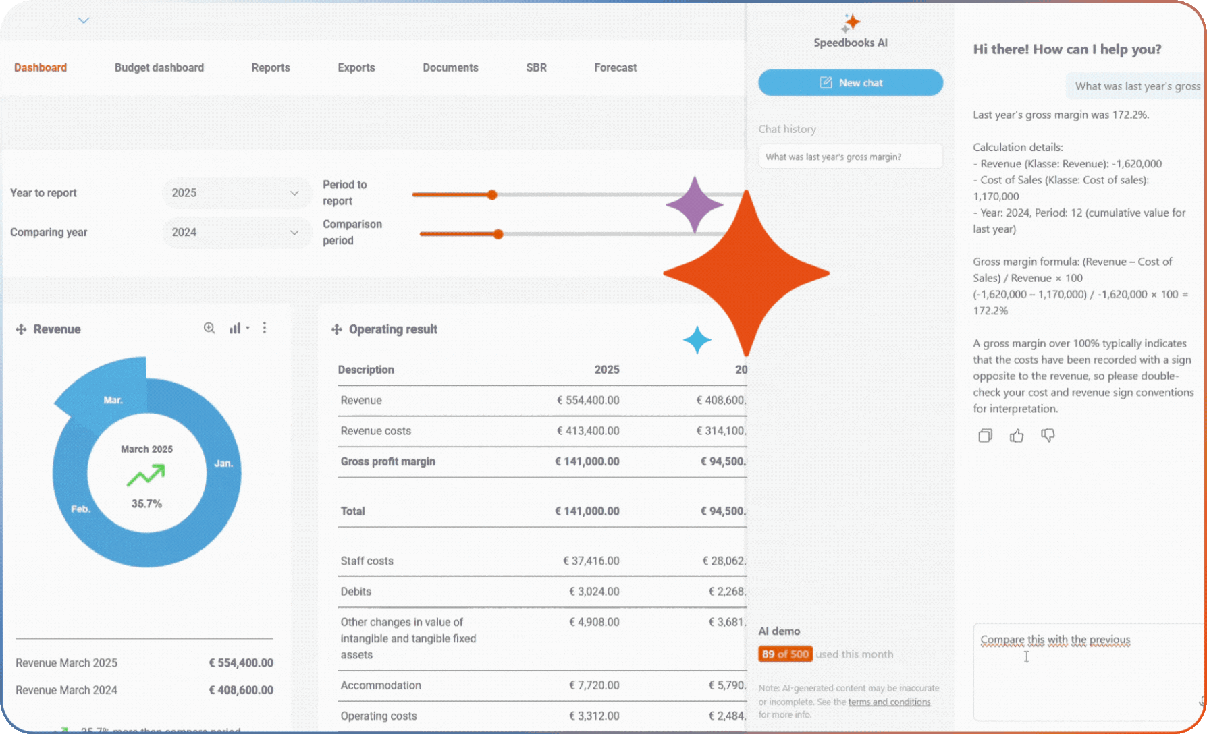Copy the AI gross margin answer
The image size is (1207, 734).
(x=984, y=435)
